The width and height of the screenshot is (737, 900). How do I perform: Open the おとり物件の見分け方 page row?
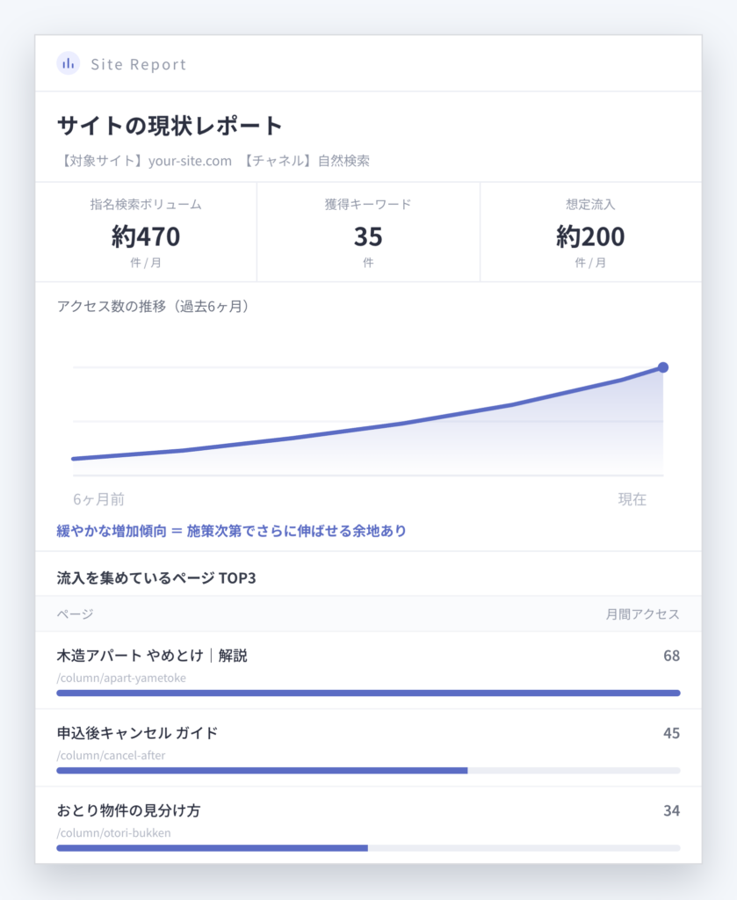368,824
